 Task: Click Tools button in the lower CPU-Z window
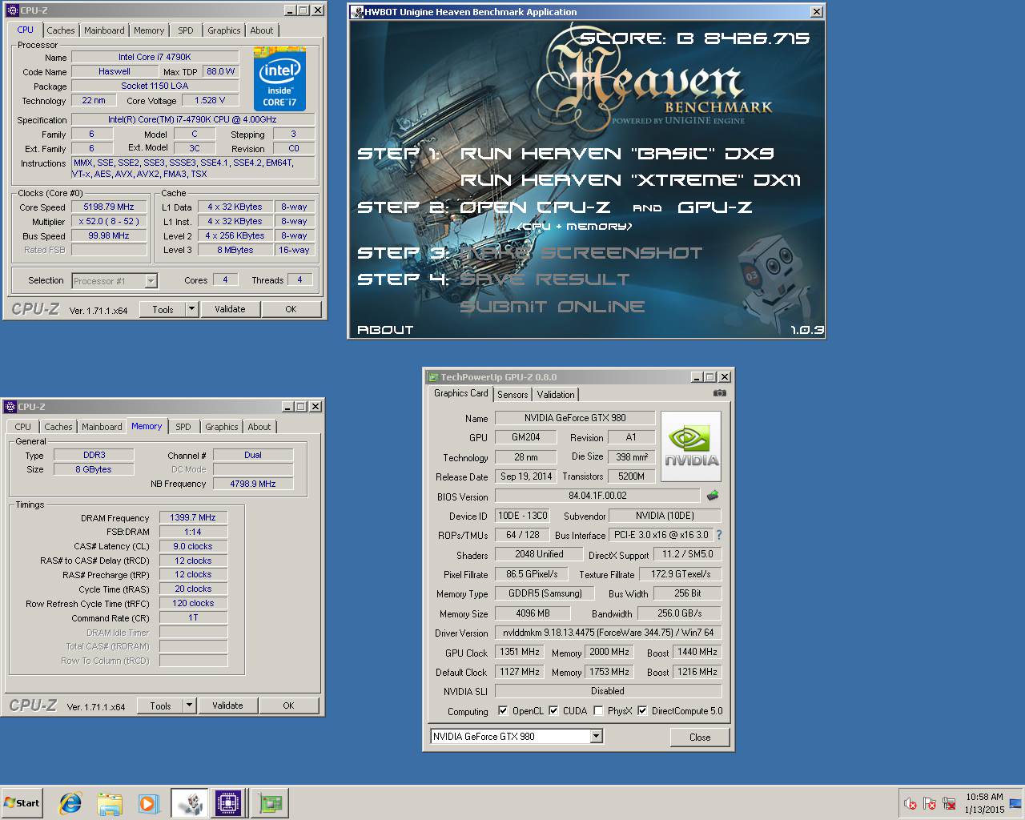pos(160,705)
